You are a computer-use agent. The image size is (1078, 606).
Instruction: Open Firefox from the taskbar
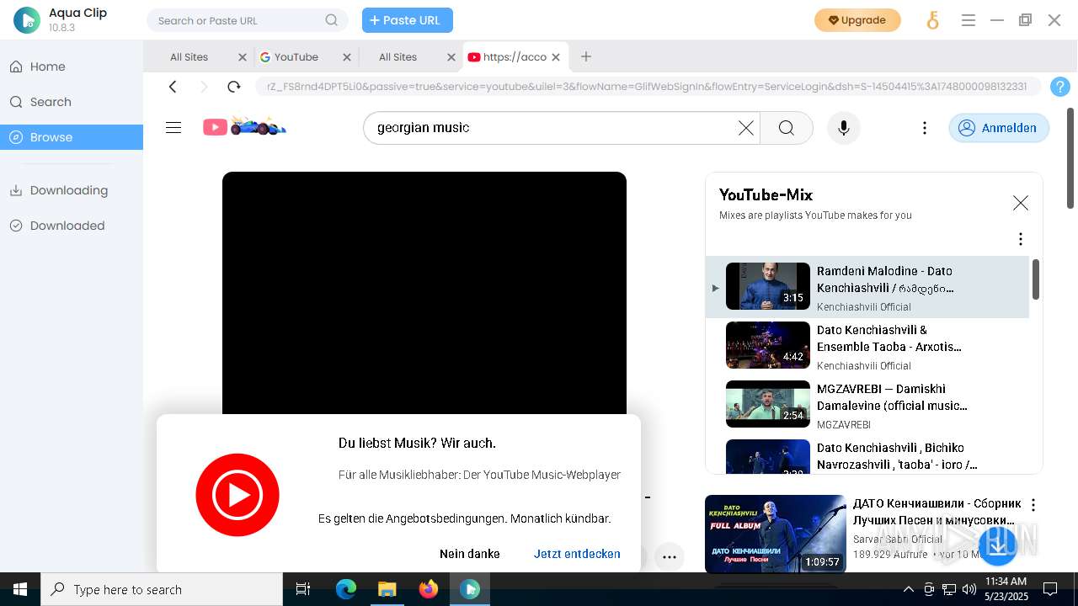(429, 589)
